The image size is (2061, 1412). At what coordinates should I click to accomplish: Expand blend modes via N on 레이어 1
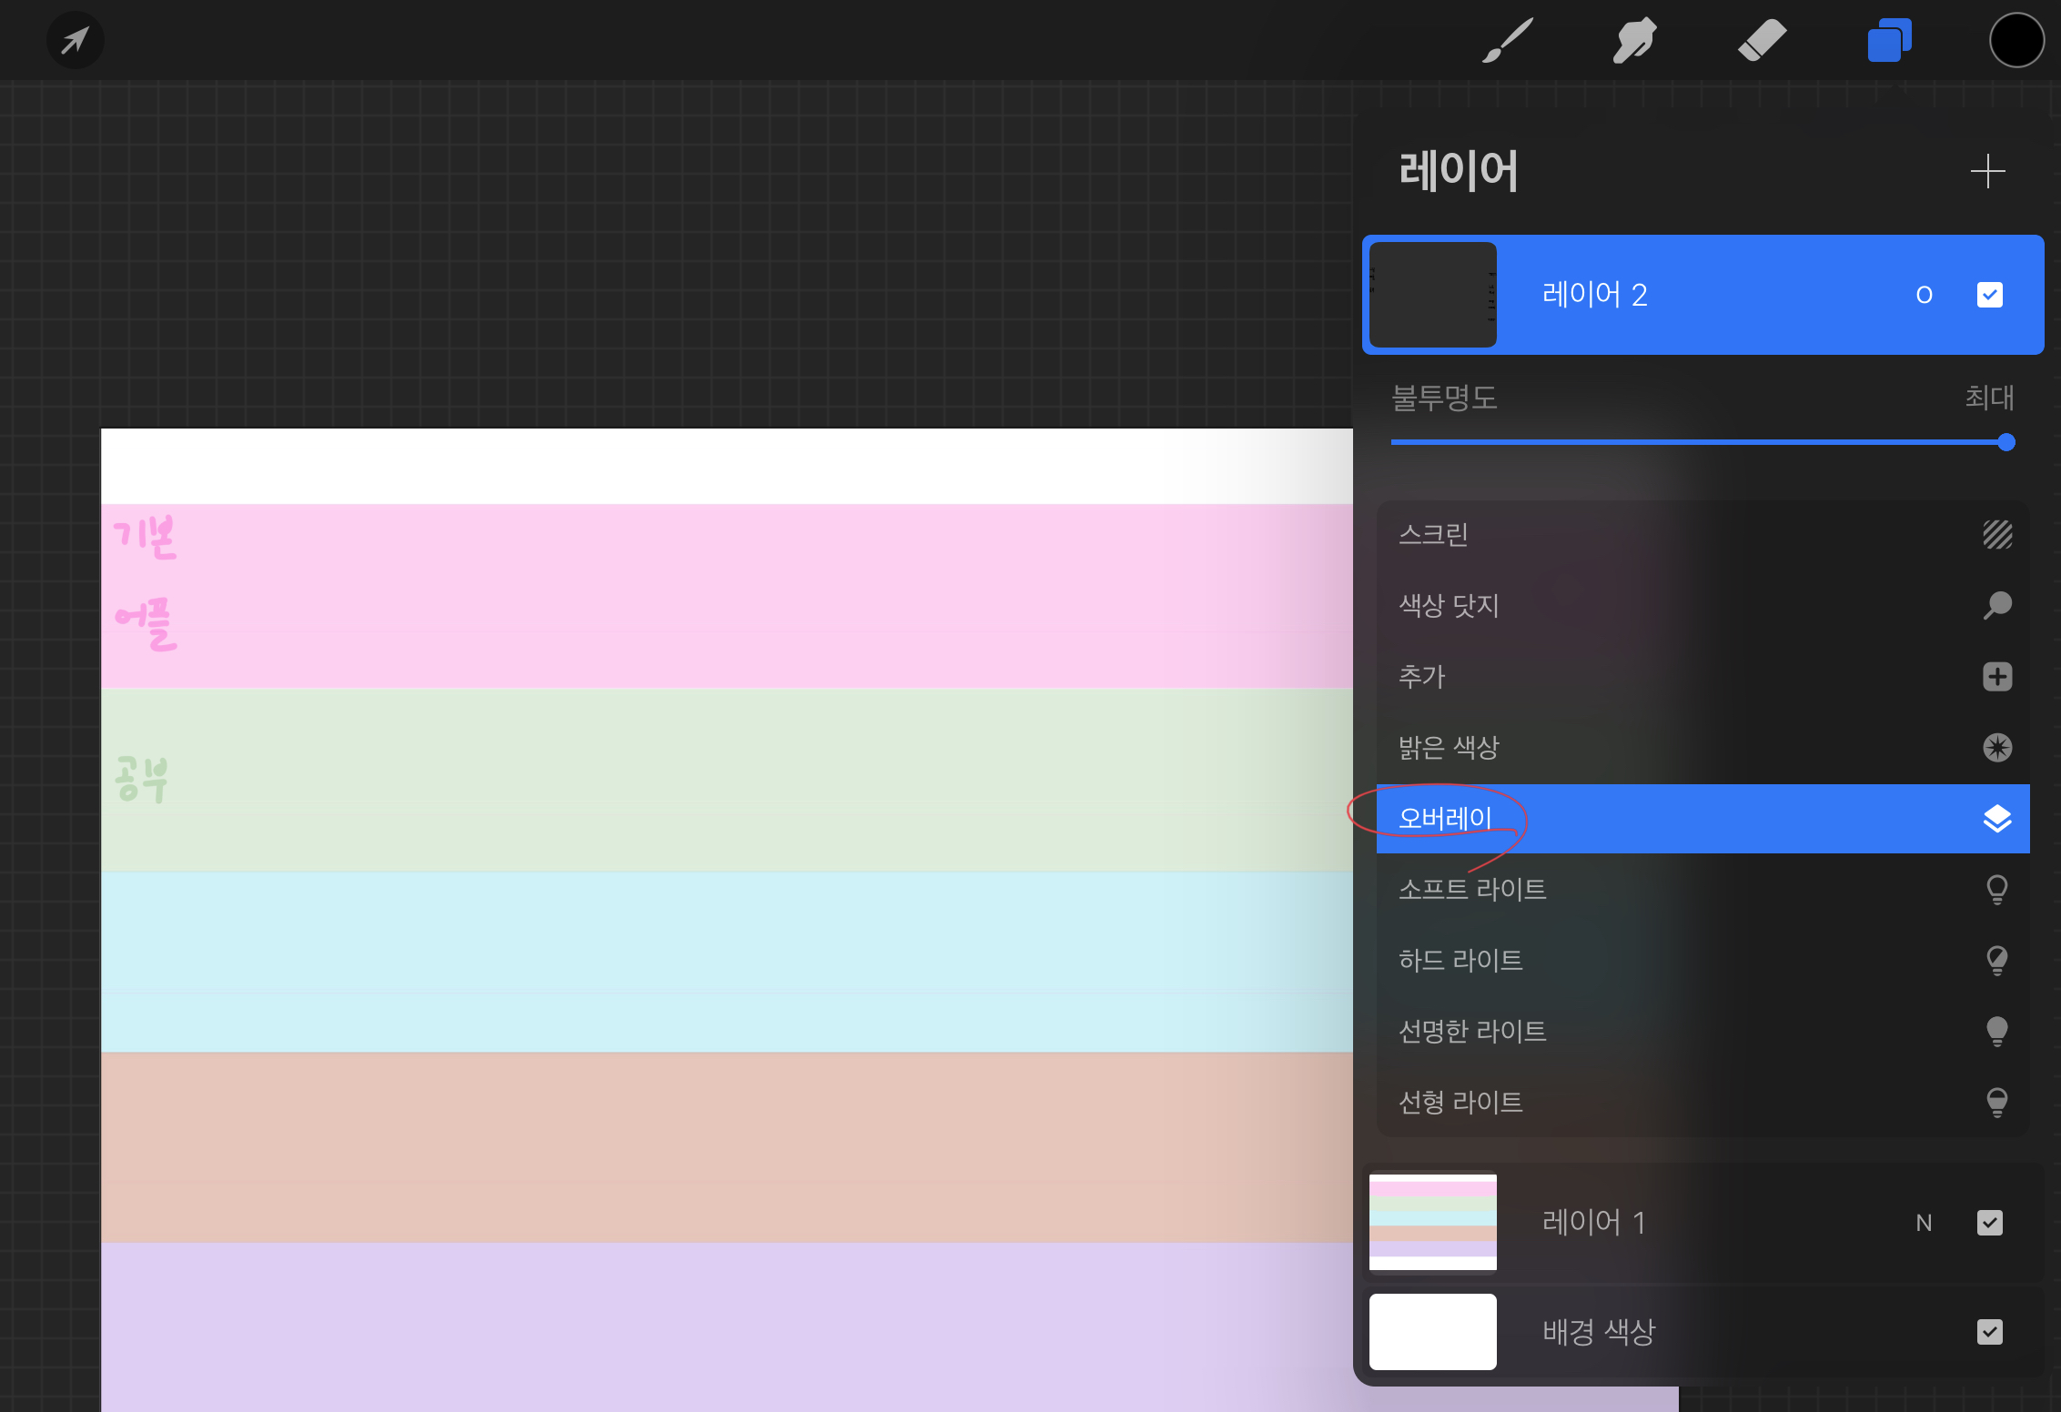point(1924,1223)
